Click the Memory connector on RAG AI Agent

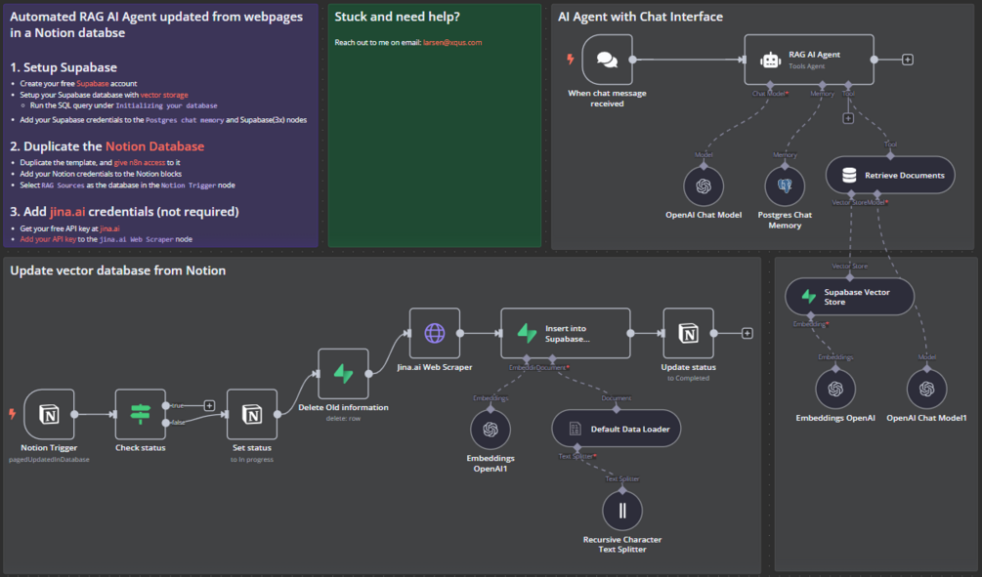[x=823, y=85]
